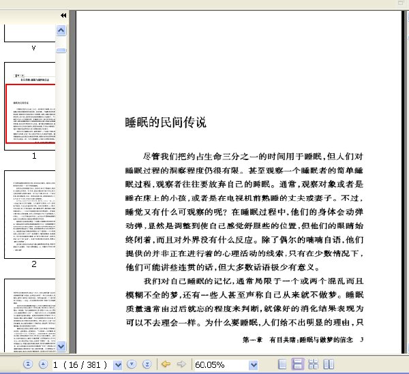The image size is (409, 374).
Task: Select page 1 thumbnail
Action: click(x=30, y=106)
